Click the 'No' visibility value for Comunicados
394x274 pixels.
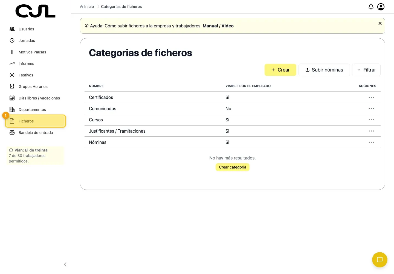coord(228,109)
